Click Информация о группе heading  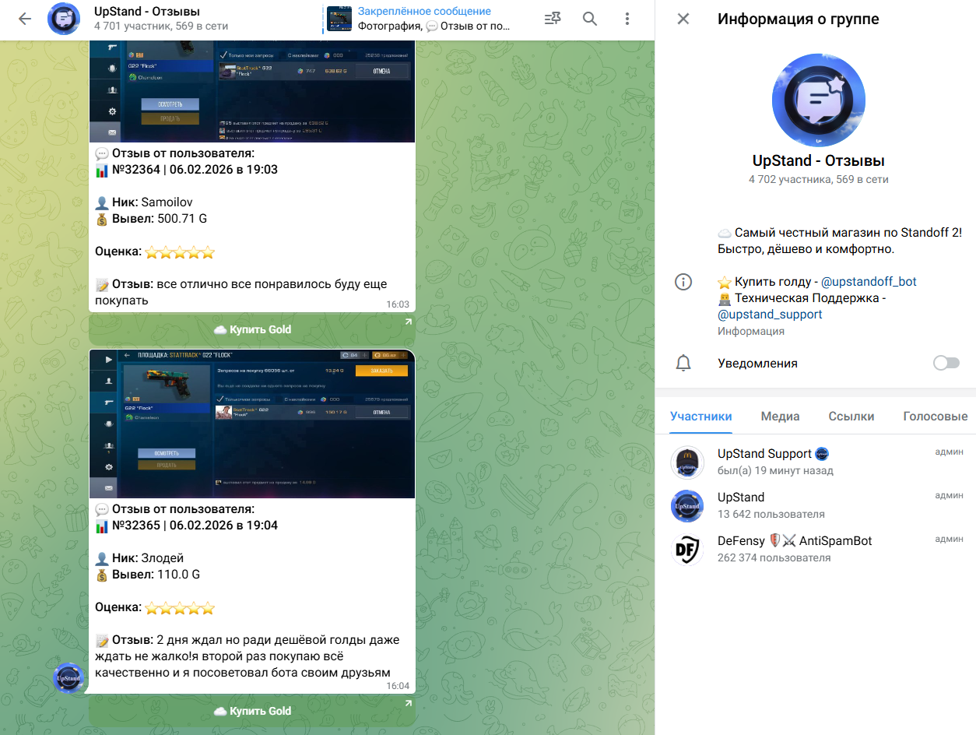click(x=799, y=19)
